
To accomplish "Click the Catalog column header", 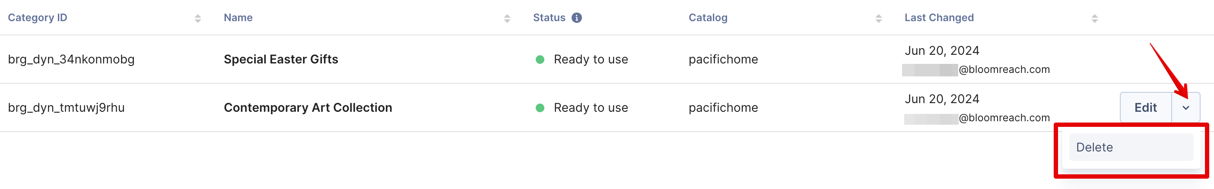I will point(708,18).
